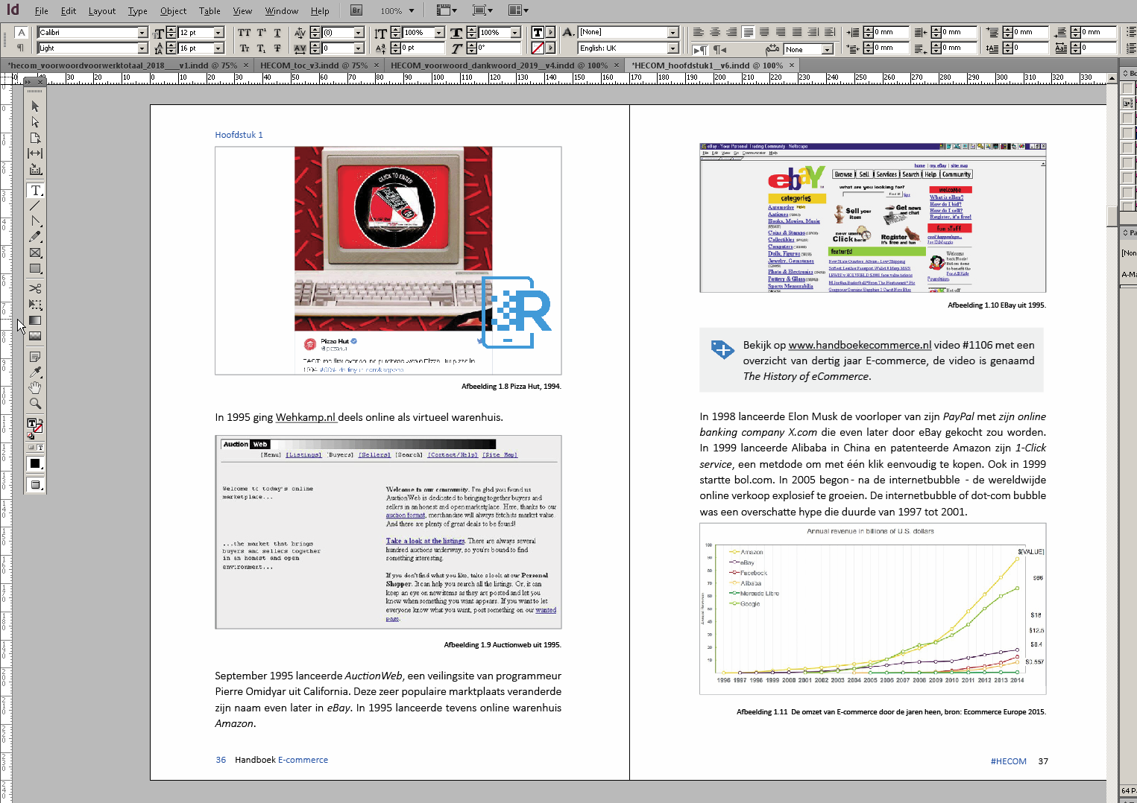Expand the English: UK language dropdown
Image resolution: width=1137 pixels, height=803 pixels.
[673, 48]
